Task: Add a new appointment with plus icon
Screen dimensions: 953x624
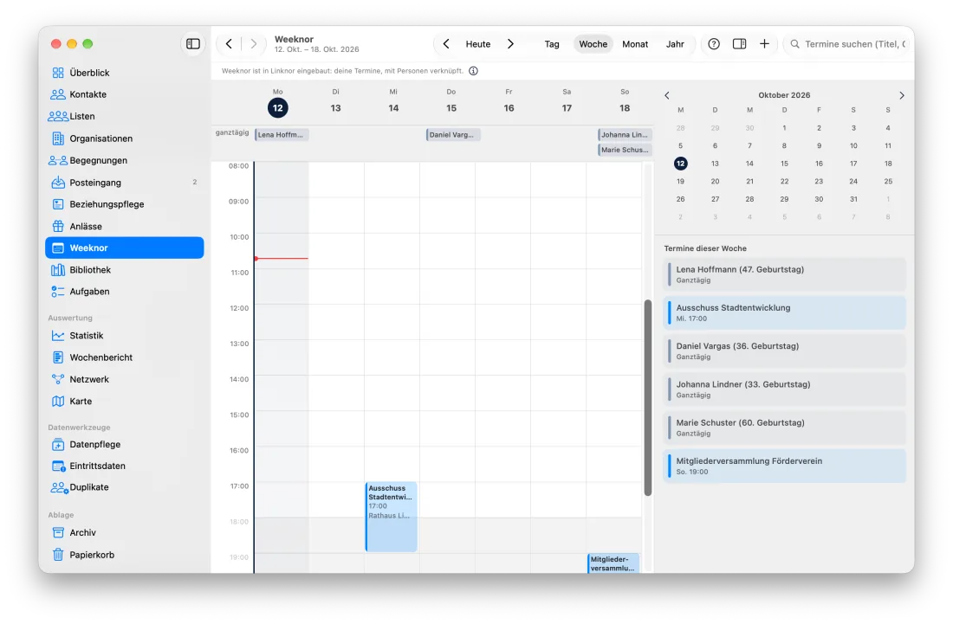Action: click(x=764, y=43)
